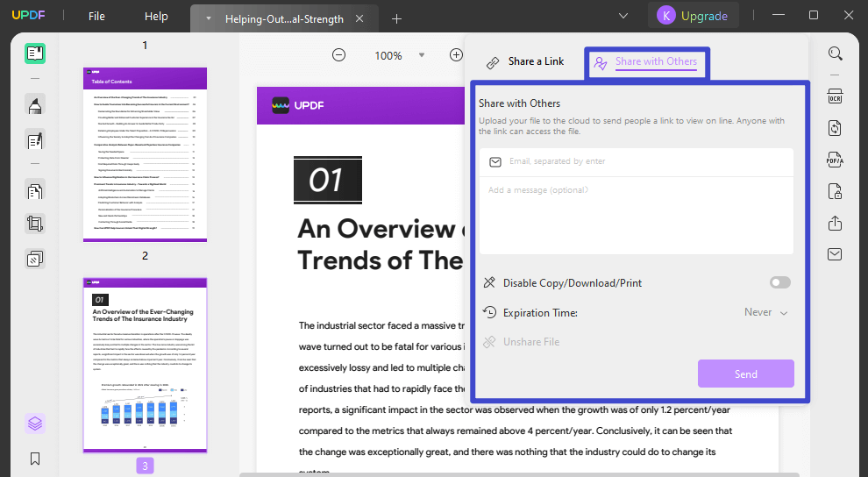868x477 pixels.
Task: Expand the Expiration Time Never dropdown
Action: pyautogui.click(x=766, y=313)
